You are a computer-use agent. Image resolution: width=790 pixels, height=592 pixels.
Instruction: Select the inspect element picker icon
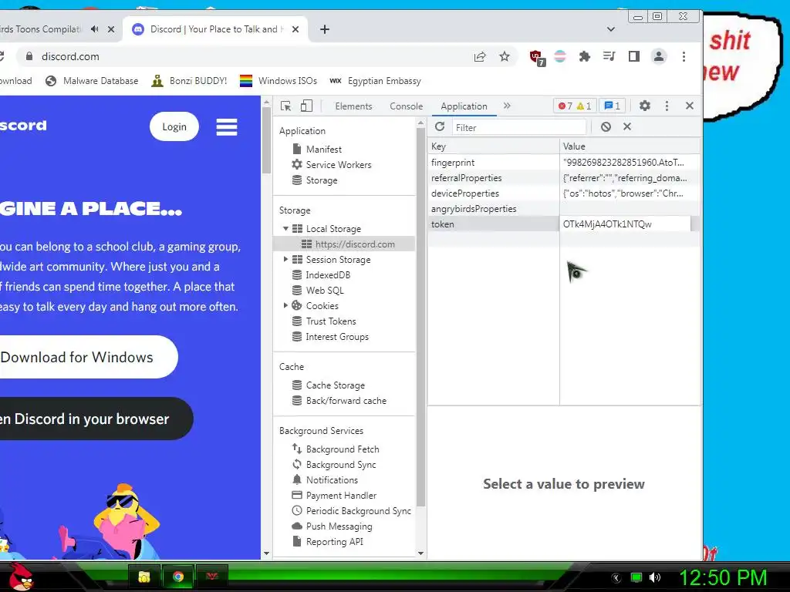[x=286, y=106]
